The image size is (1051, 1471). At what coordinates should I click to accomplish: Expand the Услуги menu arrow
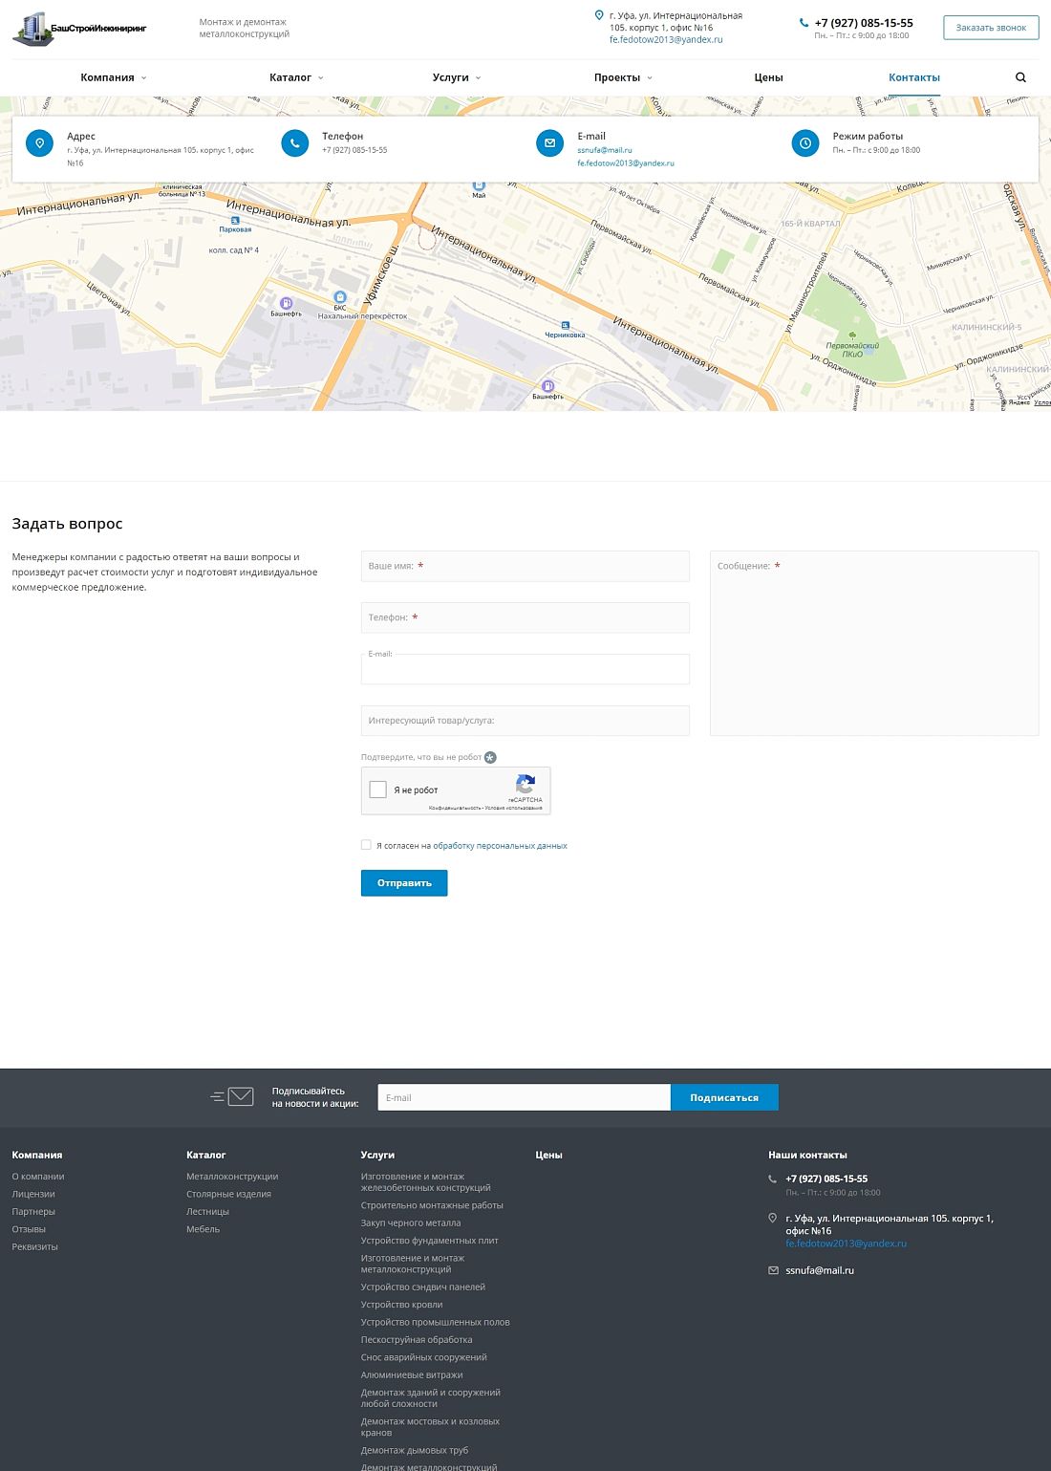[x=479, y=78]
